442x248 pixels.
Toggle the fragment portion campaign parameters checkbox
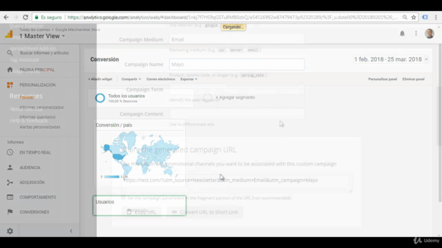(124, 198)
